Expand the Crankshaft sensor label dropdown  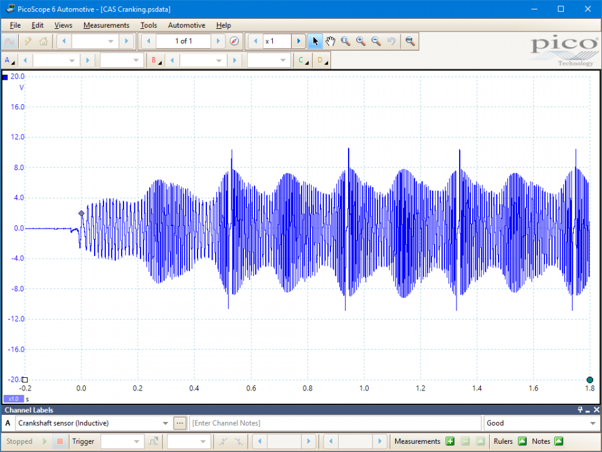[166, 424]
